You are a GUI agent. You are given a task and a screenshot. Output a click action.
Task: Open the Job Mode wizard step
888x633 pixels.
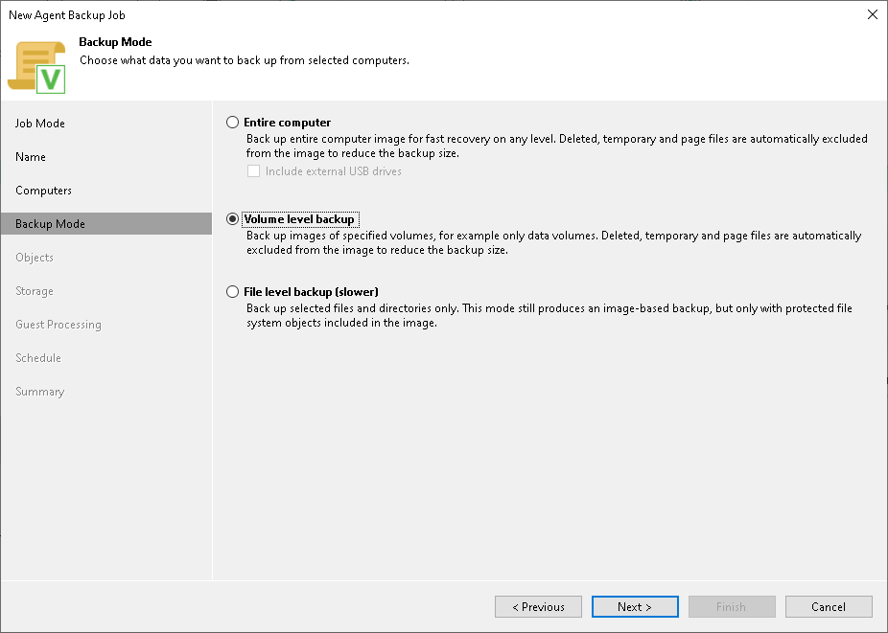(x=41, y=123)
